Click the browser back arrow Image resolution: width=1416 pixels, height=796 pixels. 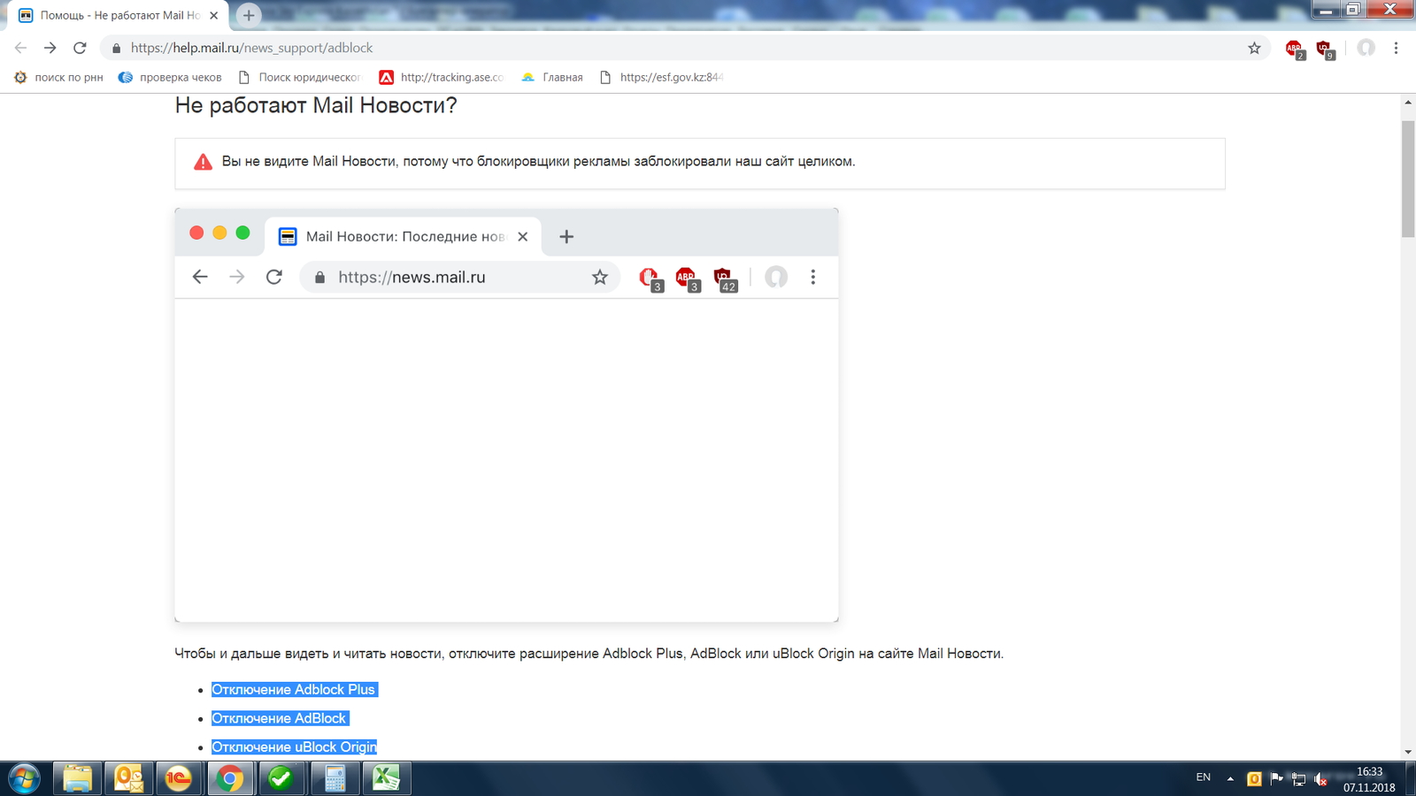coord(20,48)
